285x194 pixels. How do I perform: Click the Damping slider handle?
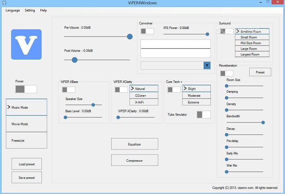tap(227, 98)
